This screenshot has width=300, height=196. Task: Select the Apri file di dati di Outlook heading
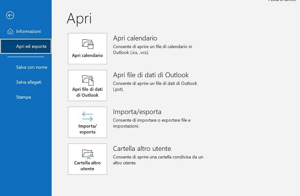click(x=151, y=75)
